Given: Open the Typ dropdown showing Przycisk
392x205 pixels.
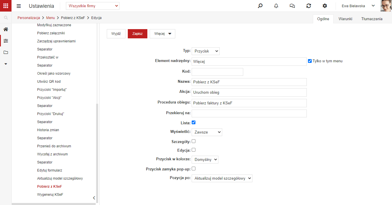Looking at the screenshot, I should (x=205, y=51).
